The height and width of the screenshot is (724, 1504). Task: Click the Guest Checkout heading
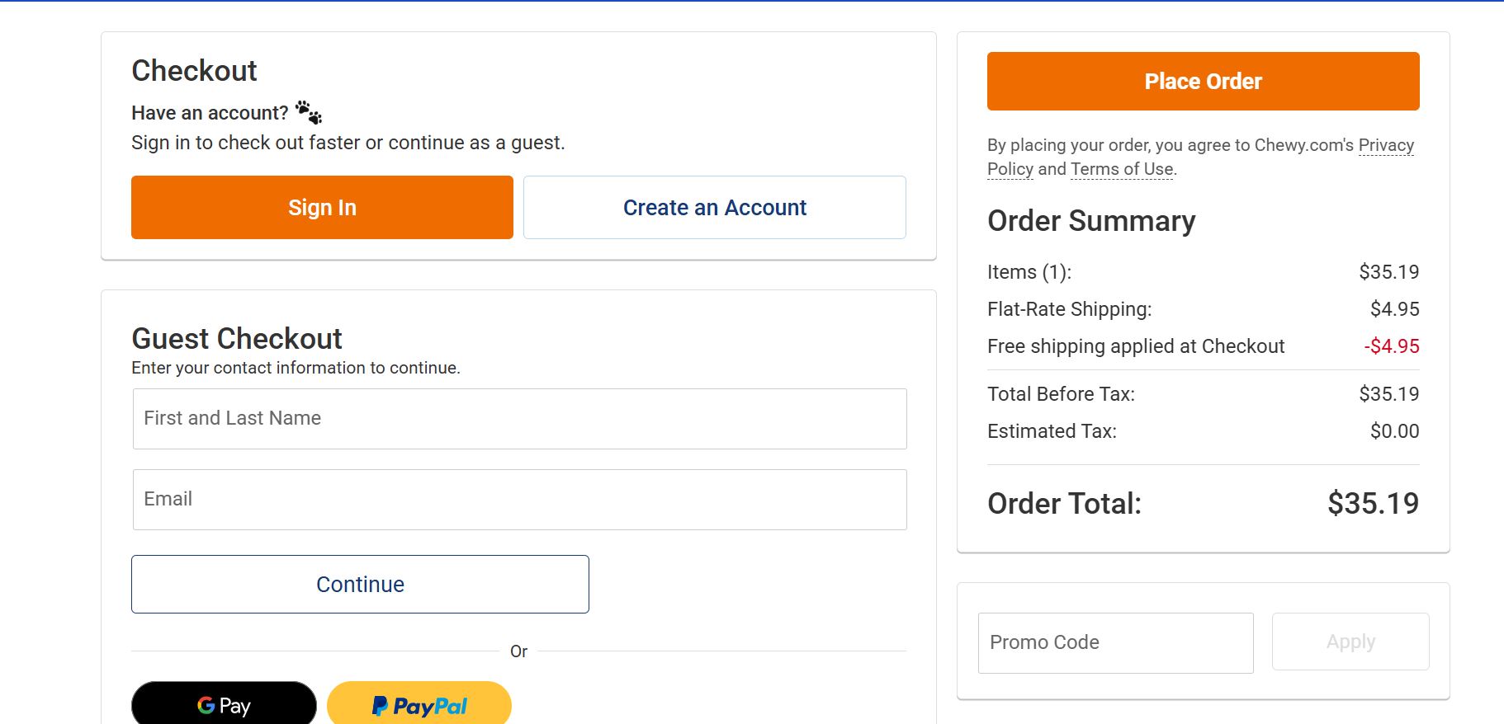pos(237,338)
